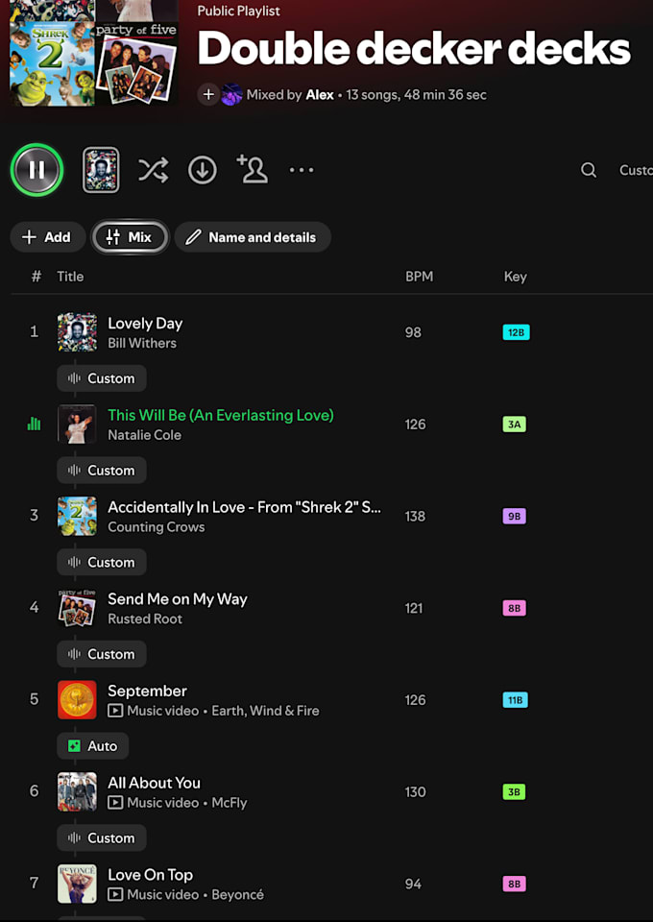The width and height of the screenshot is (653, 922).
Task: Click the plus icon beside Mixed by Alex
Action: tap(208, 94)
